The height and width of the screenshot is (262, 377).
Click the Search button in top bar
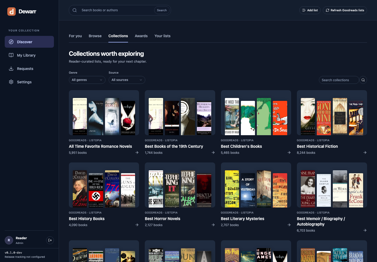pos(162,10)
